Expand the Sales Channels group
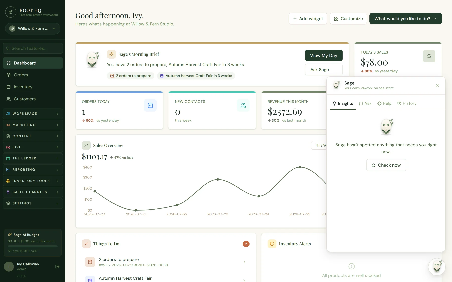The height and width of the screenshot is (282, 452). click(33, 192)
